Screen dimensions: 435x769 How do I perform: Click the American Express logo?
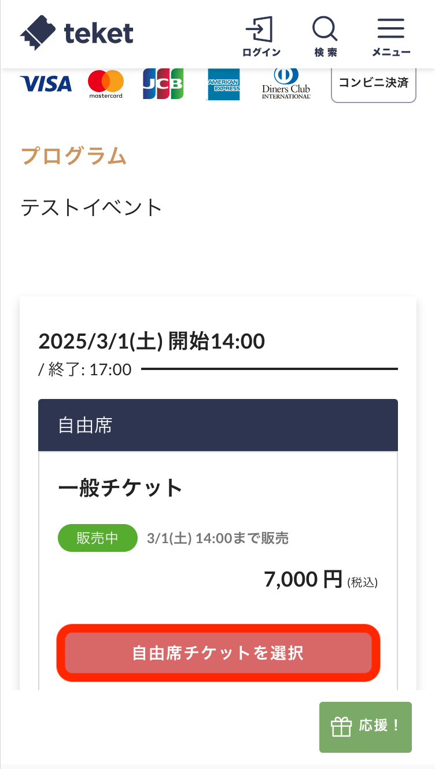pyautogui.click(x=224, y=85)
